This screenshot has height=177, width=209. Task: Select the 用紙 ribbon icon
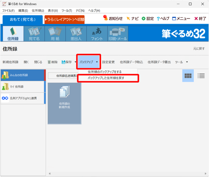55,34
